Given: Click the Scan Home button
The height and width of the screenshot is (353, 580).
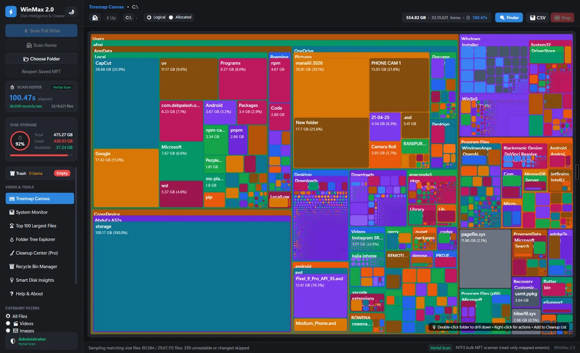Looking at the screenshot, I should 41,45.
